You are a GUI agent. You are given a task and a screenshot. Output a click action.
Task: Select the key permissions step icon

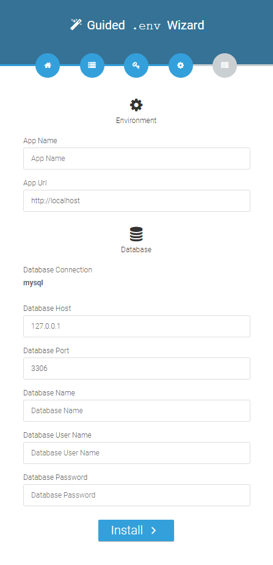tap(136, 65)
